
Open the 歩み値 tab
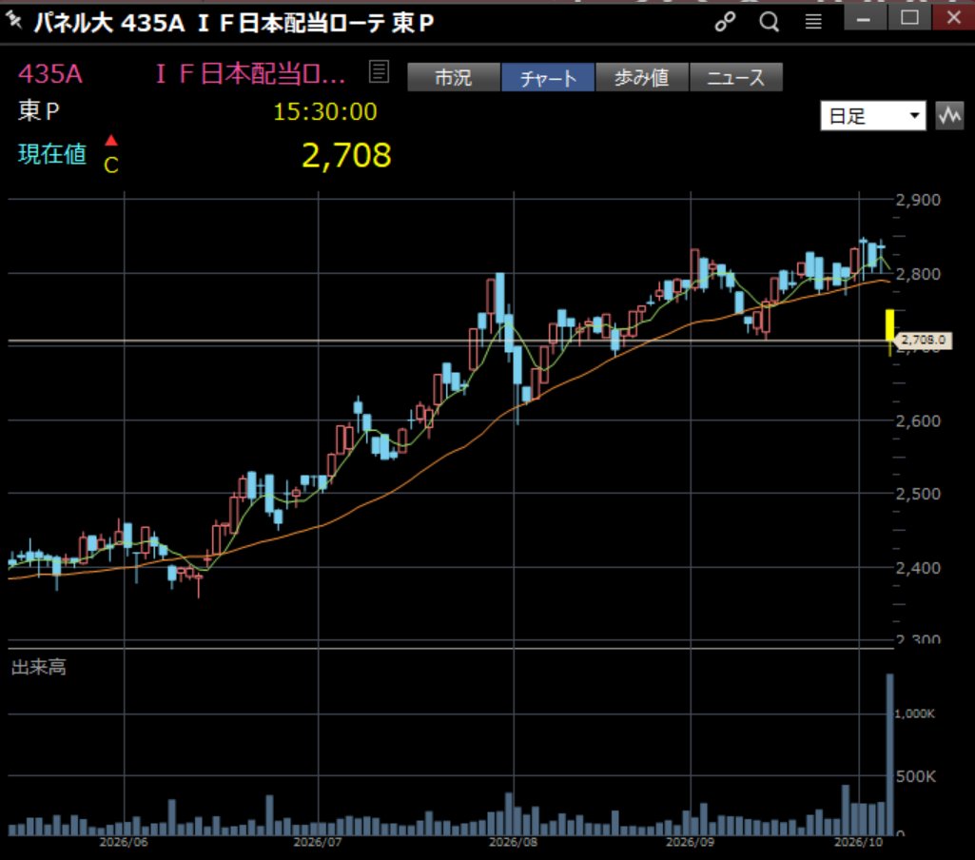tap(642, 78)
